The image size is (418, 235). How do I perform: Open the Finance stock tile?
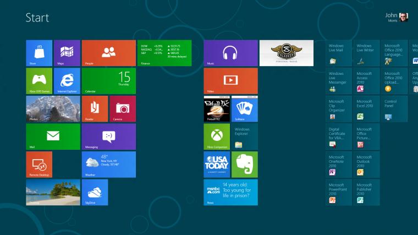(x=164, y=53)
